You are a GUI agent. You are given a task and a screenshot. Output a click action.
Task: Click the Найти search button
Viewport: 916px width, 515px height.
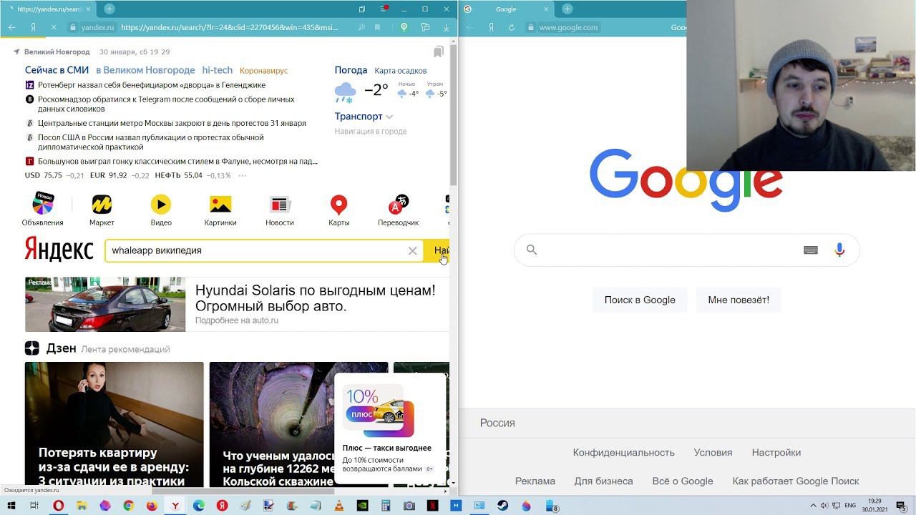437,251
